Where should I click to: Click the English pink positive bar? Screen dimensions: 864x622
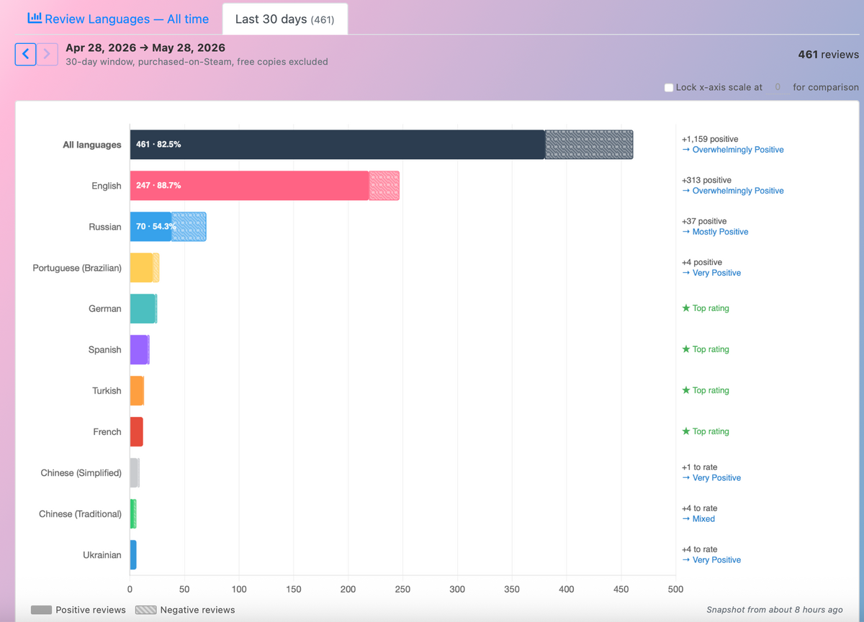coord(249,186)
